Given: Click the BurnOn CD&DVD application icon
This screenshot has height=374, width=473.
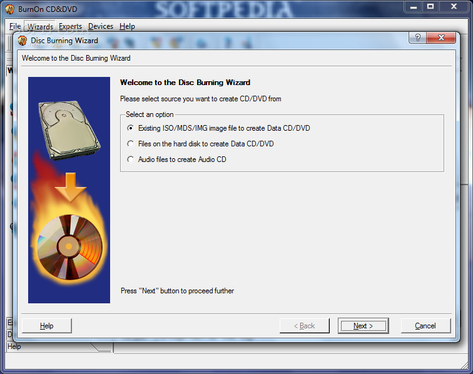Looking at the screenshot, I should pos(9,9).
